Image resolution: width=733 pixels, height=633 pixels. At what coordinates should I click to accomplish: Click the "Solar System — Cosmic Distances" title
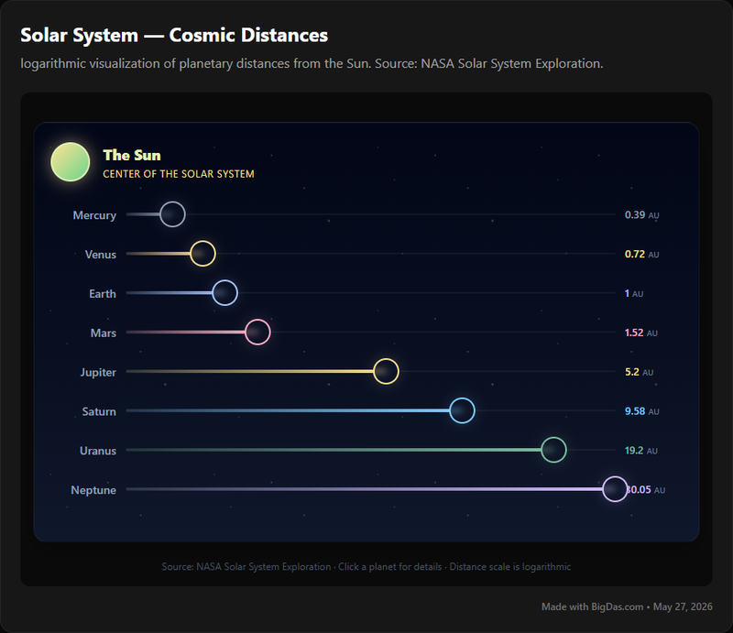pyautogui.click(x=174, y=35)
